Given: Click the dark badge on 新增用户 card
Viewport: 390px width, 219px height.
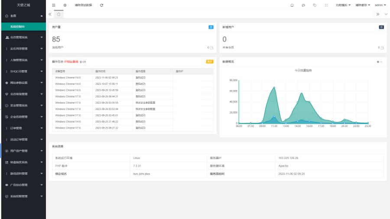Looking at the screenshot, I should click(x=381, y=27).
